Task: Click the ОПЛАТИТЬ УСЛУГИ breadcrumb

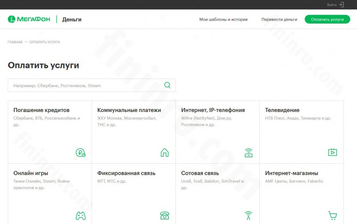Action: [x=45, y=42]
